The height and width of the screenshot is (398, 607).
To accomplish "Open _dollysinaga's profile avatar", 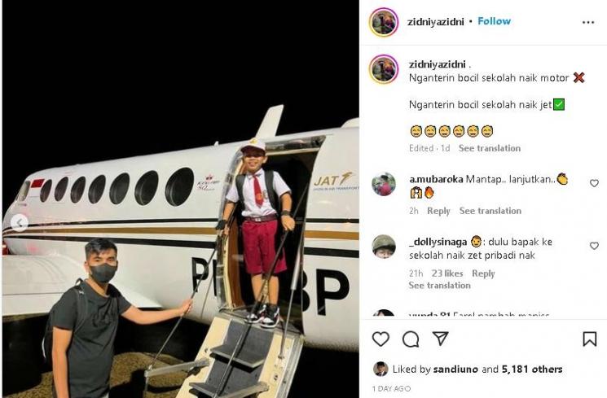I will pyautogui.click(x=384, y=246).
